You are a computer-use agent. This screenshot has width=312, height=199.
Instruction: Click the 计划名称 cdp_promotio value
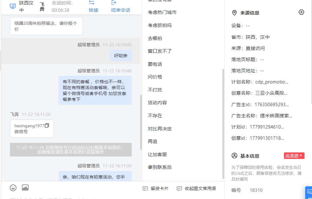pyautogui.click(x=272, y=82)
